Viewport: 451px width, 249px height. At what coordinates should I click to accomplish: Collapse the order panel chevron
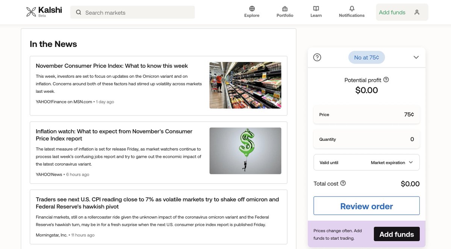point(416,57)
